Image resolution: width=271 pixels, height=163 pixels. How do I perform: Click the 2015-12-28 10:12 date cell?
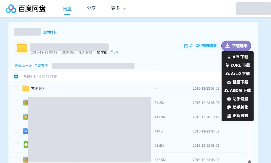pos(206,117)
